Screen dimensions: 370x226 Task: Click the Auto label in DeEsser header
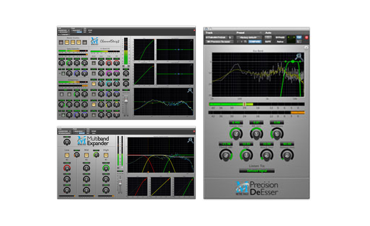[x=268, y=33]
